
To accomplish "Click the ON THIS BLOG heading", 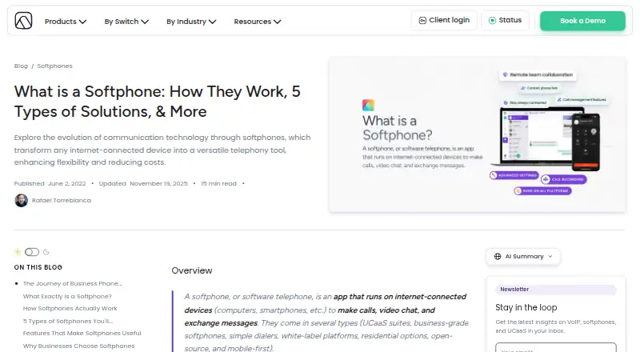I will coord(38,267).
